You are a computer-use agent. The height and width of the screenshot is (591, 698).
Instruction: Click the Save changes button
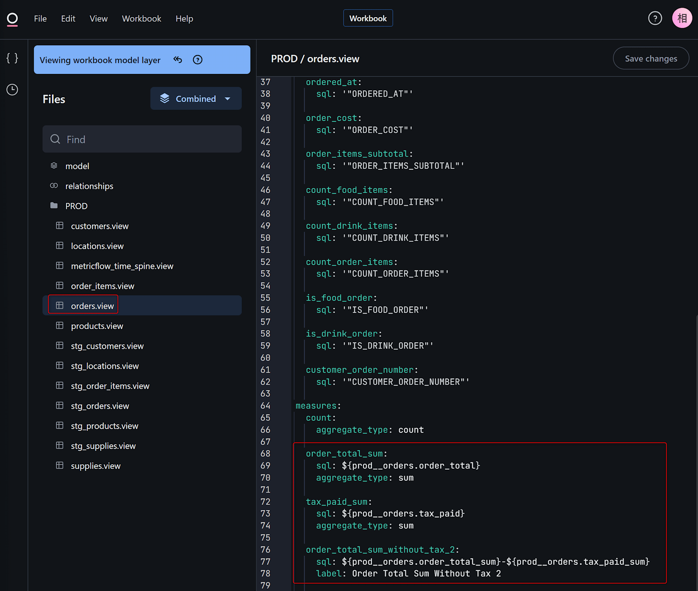(x=651, y=58)
